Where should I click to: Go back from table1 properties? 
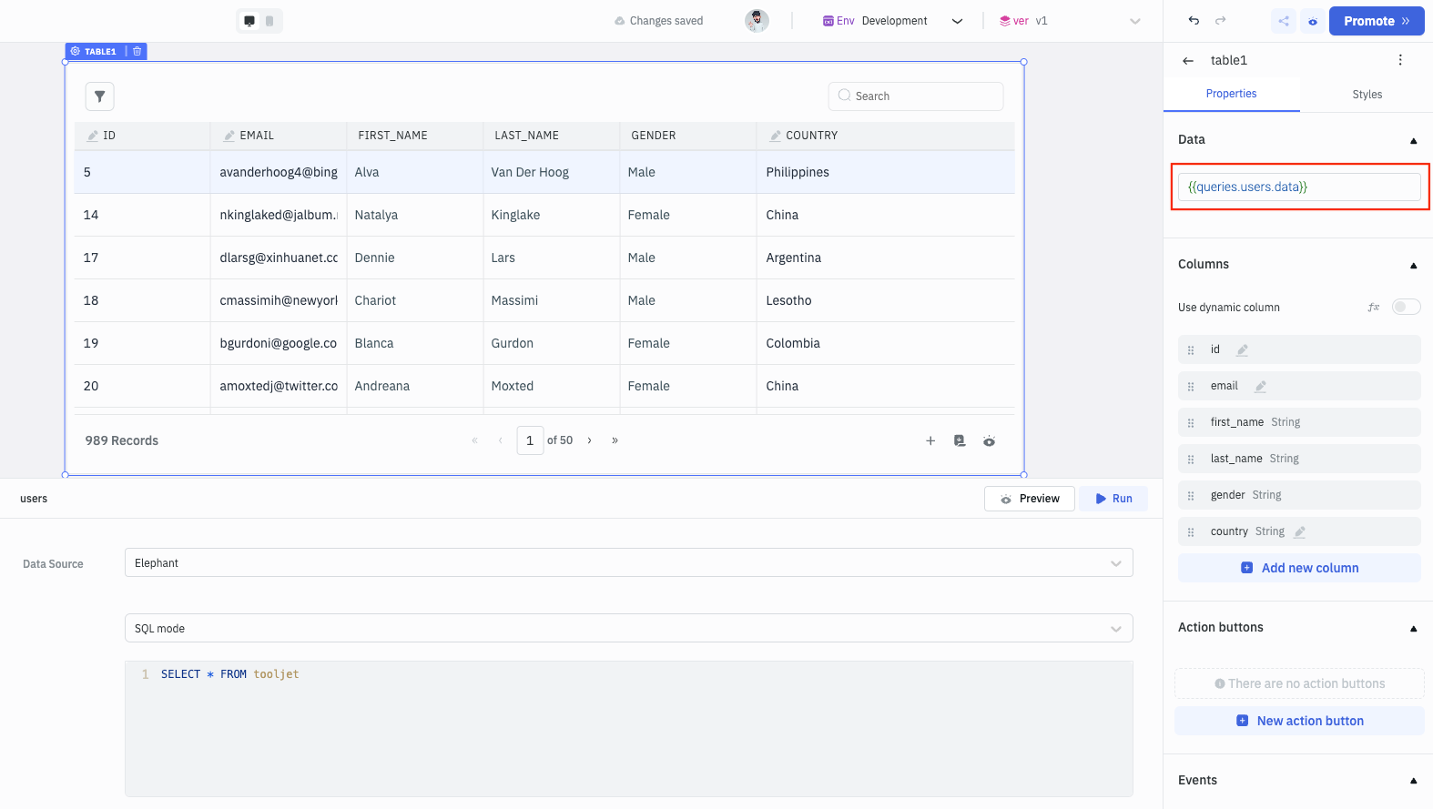pyautogui.click(x=1188, y=60)
